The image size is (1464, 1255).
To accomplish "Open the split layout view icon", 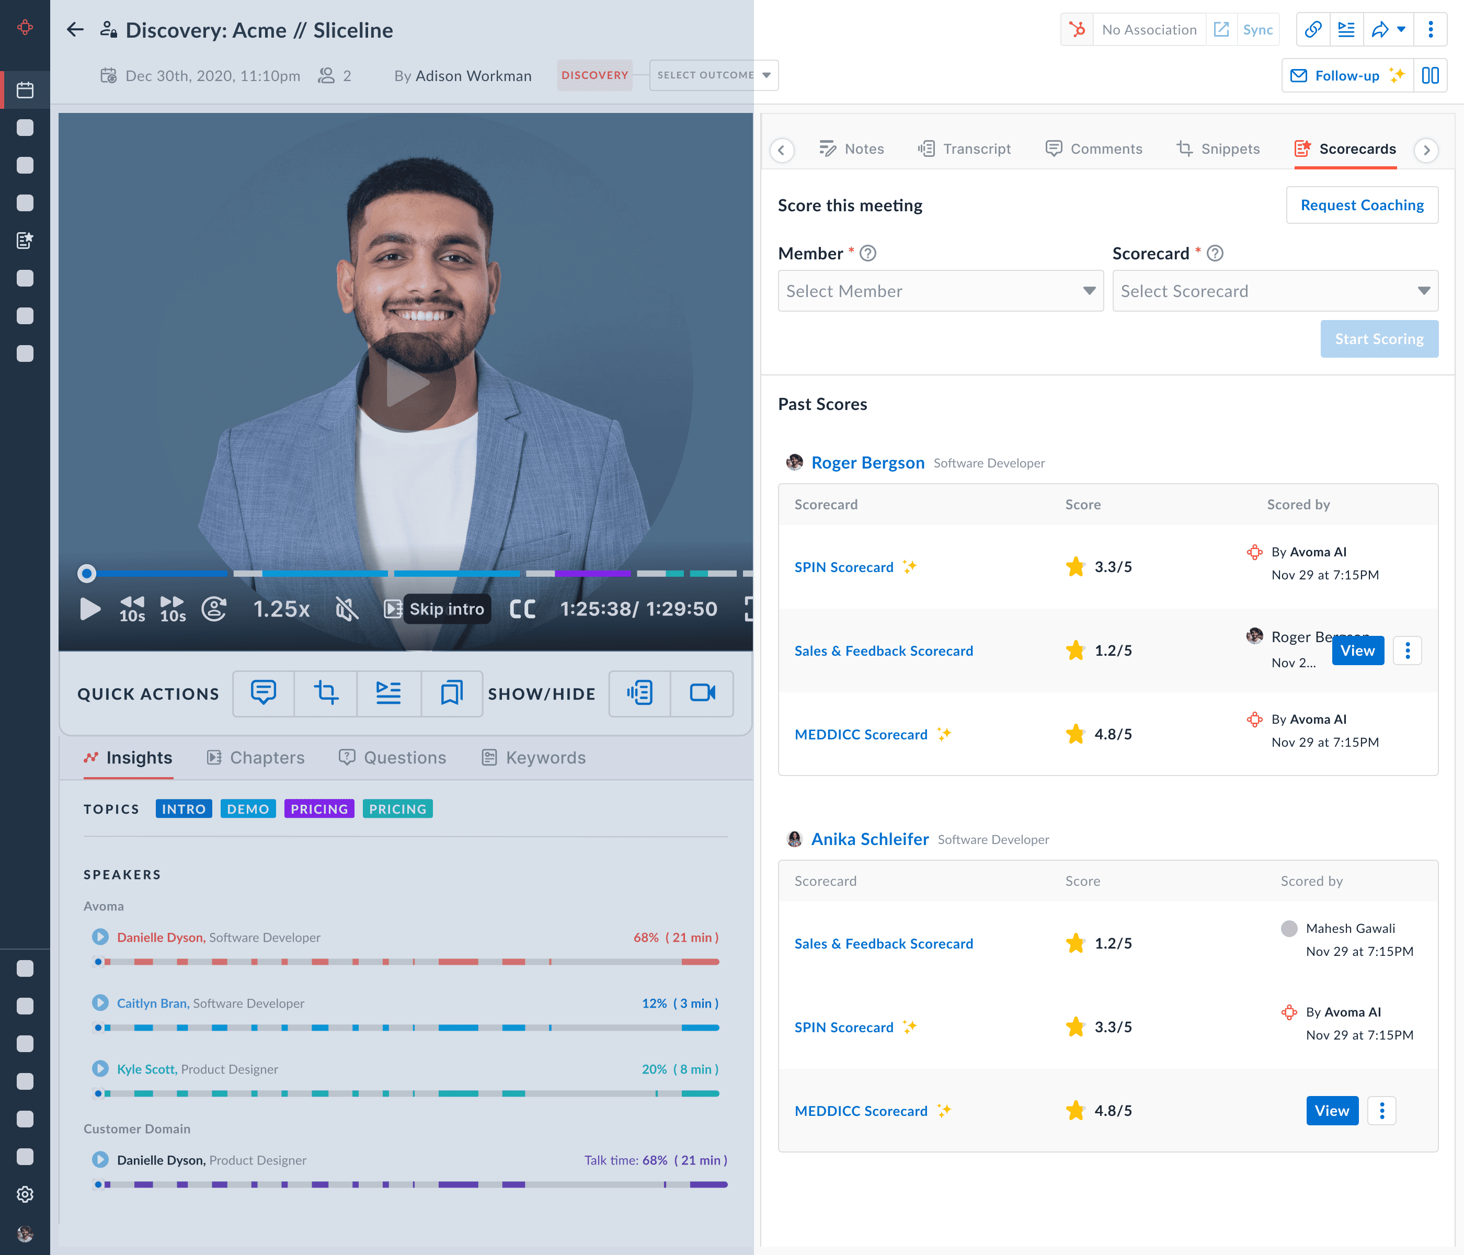I will click(1430, 76).
